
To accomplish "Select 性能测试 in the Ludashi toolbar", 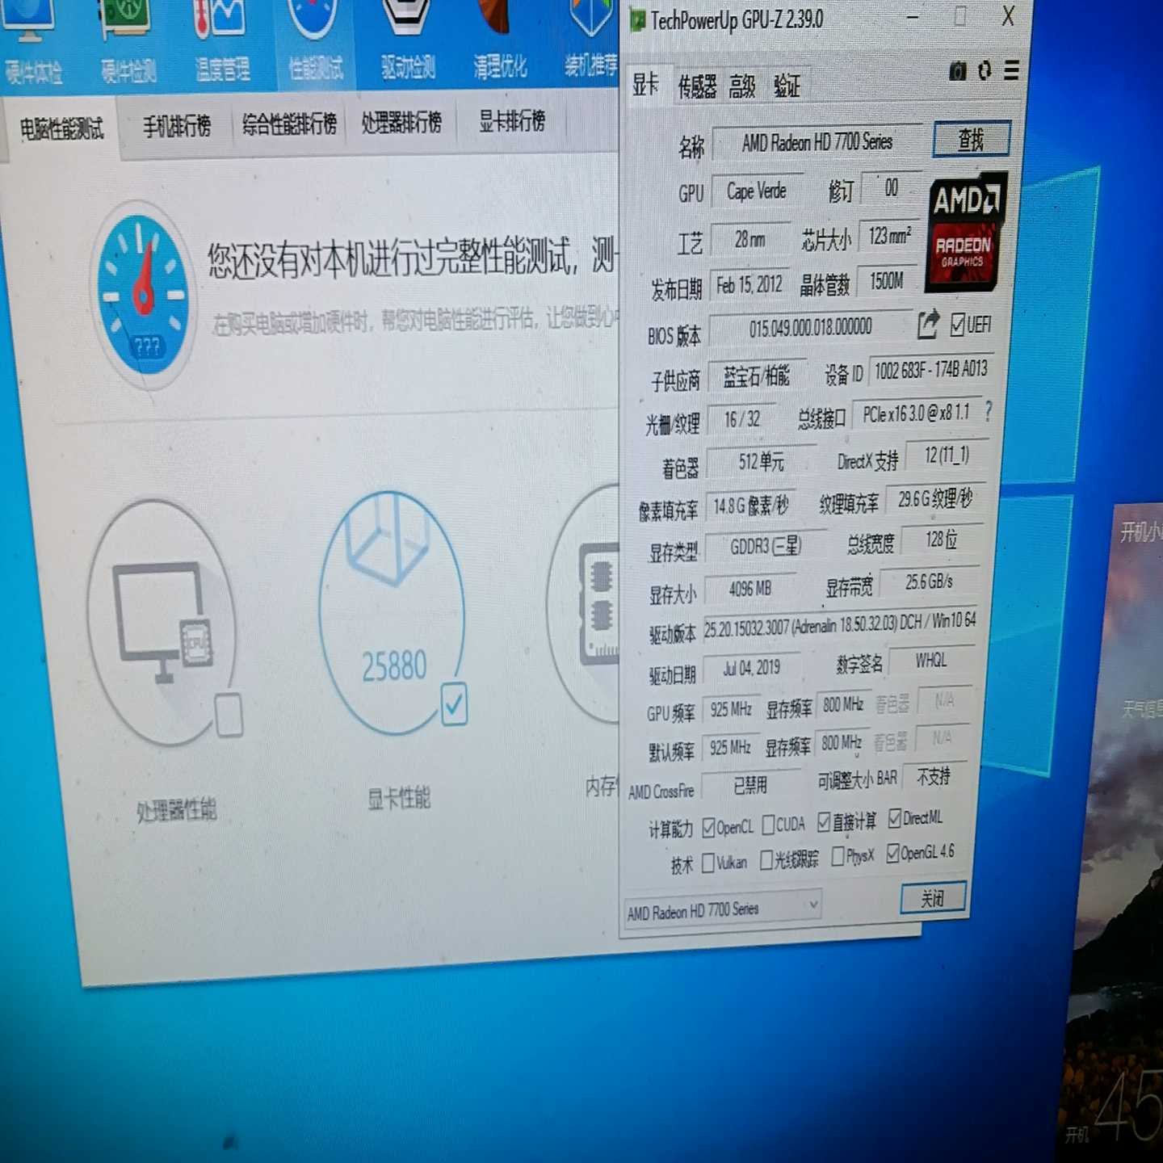I will tap(315, 44).
